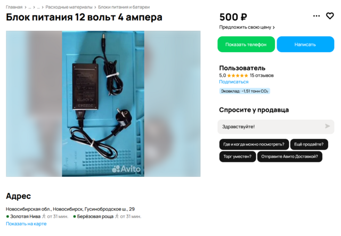This screenshot has height=236, width=341.
Task: Click the Золотая Нива metro marker
Action: point(7,216)
